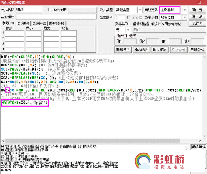Screen dimensions: 207x174
Task: Toggle the 云公式 cloud formula checkbox
Action: (129, 17)
